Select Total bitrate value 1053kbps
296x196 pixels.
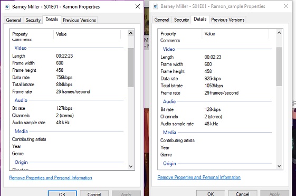pos(214,86)
